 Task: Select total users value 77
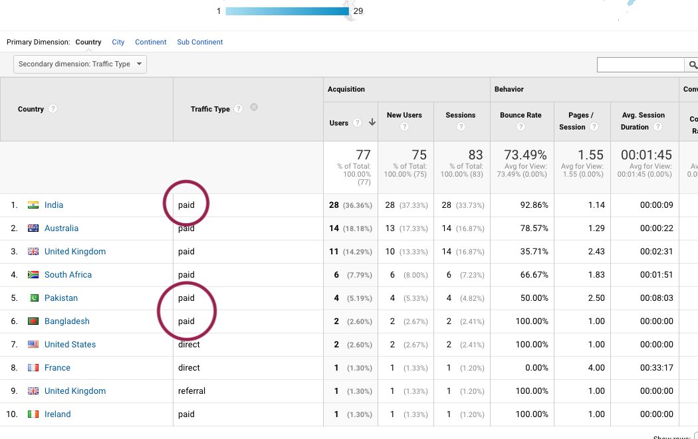click(363, 155)
